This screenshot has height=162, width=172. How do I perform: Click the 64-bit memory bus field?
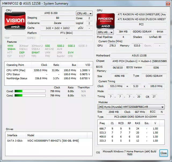click(160, 32)
